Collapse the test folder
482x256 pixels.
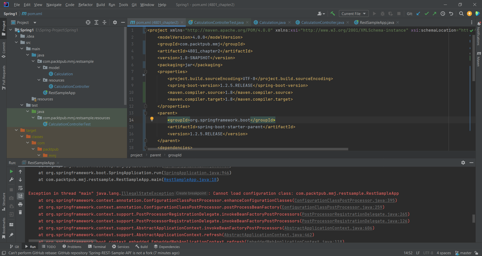pyautogui.click(x=22, y=105)
